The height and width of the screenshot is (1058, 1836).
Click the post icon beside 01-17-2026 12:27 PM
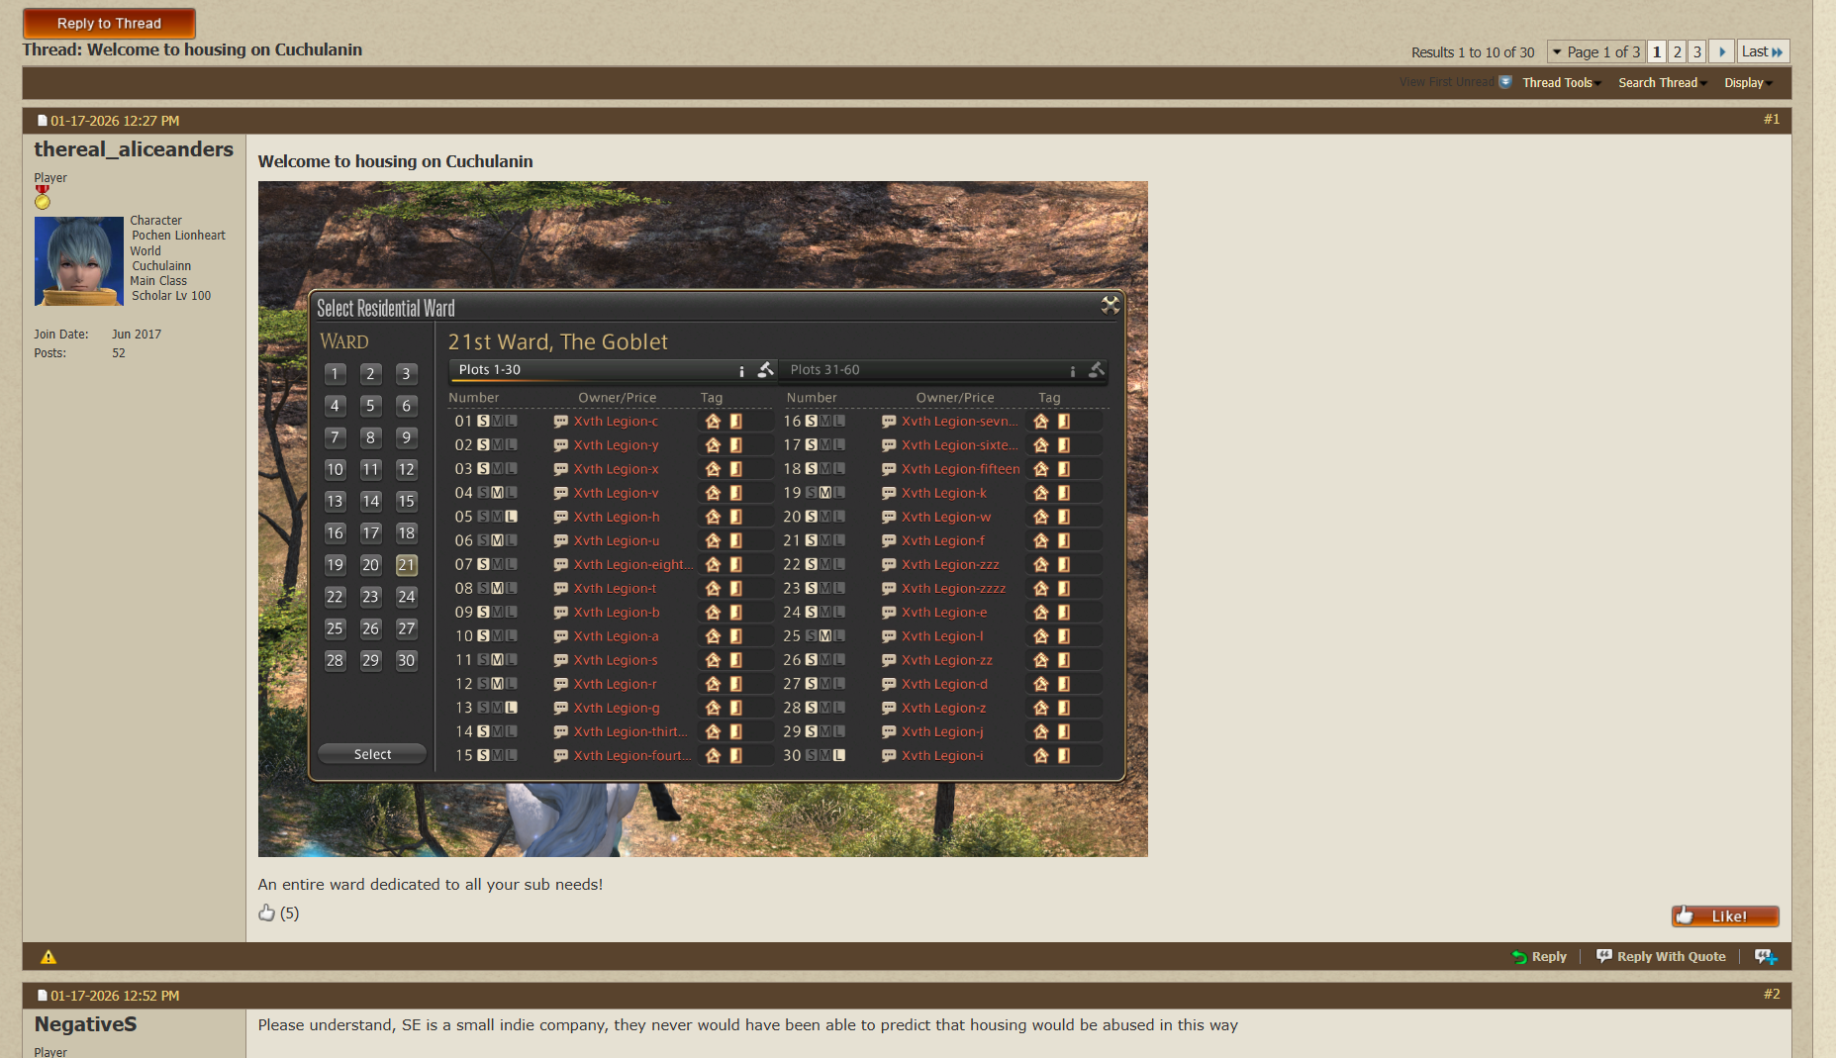point(43,121)
